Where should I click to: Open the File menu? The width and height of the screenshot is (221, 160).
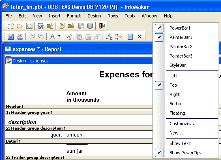pyautogui.click(x=9, y=16)
